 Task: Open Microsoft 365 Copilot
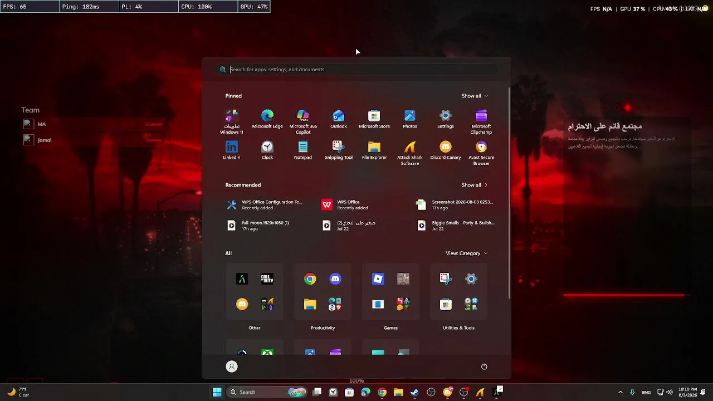(303, 121)
